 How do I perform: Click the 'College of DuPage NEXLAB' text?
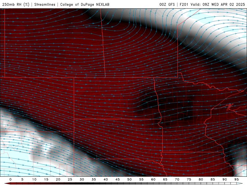coord(85,5)
